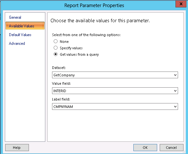Open the General page
Viewport: 188px width, 154px height.
(15, 17)
